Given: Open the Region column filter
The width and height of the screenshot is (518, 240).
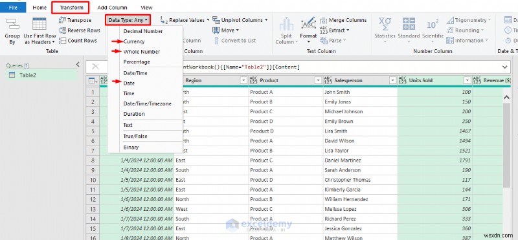Looking at the screenshot, I should click(243, 80).
